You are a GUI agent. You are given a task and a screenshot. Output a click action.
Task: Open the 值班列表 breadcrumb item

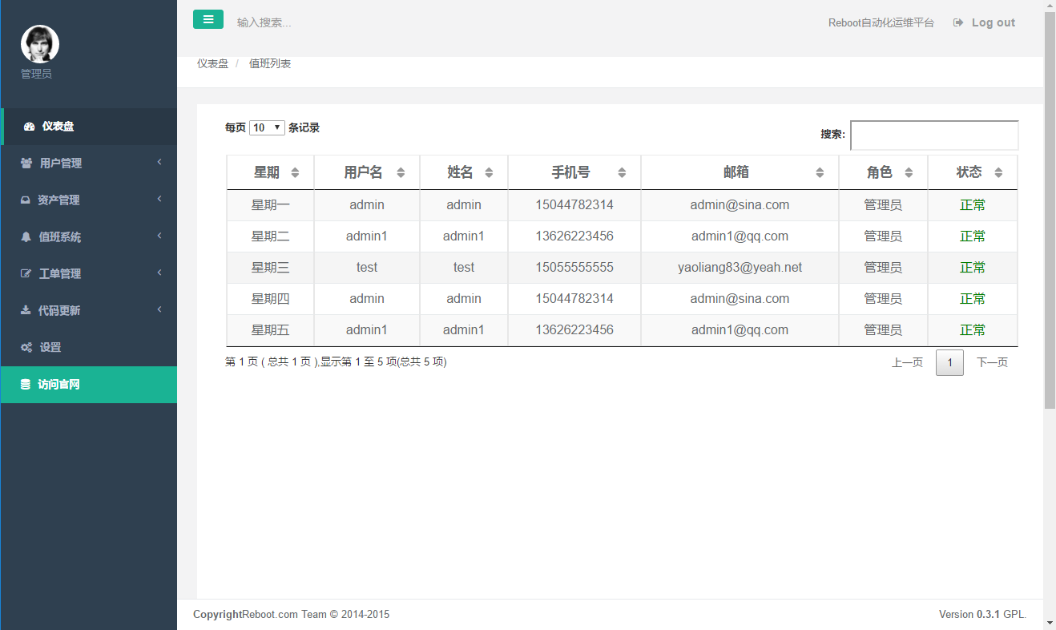[x=271, y=64]
